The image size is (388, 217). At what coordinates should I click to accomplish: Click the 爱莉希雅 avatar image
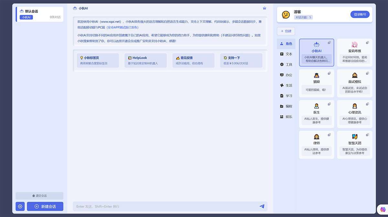[x=355, y=45]
